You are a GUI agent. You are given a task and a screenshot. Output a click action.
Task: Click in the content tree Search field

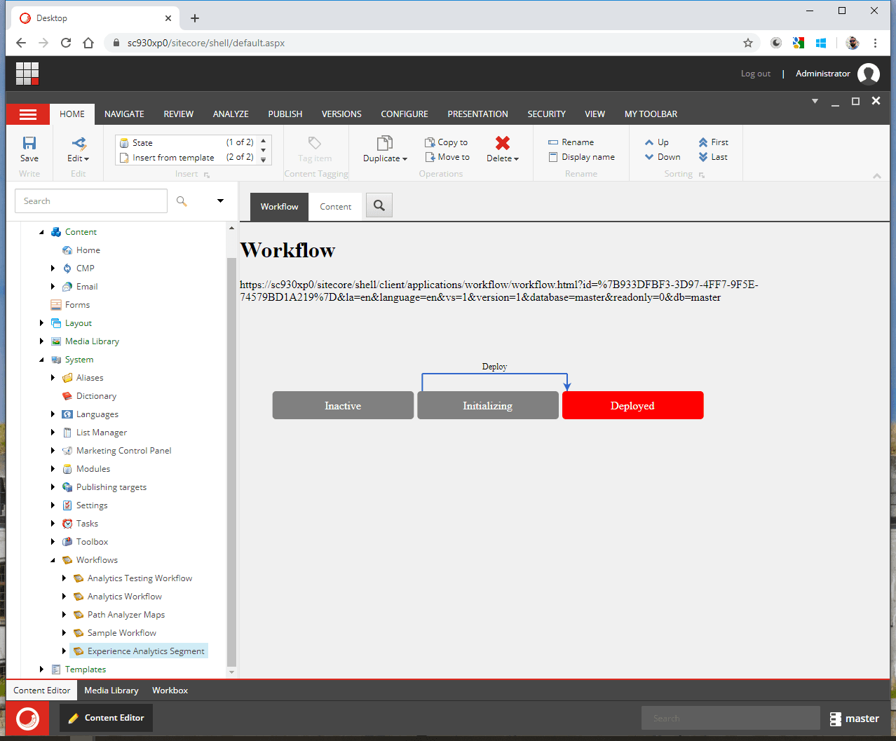click(x=91, y=201)
